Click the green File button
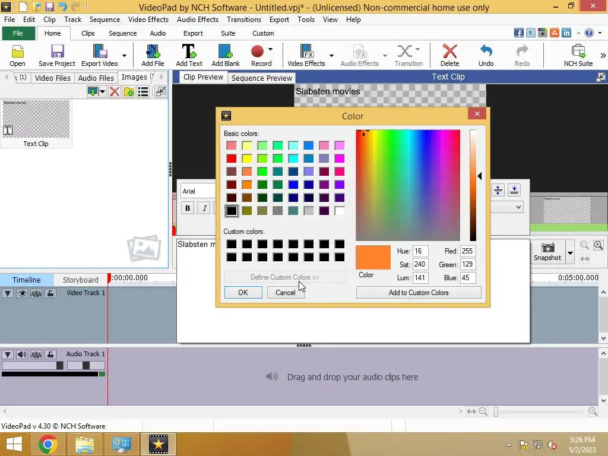Image resolution: width=608 pixels, height=456 pixels. point(18,33)
